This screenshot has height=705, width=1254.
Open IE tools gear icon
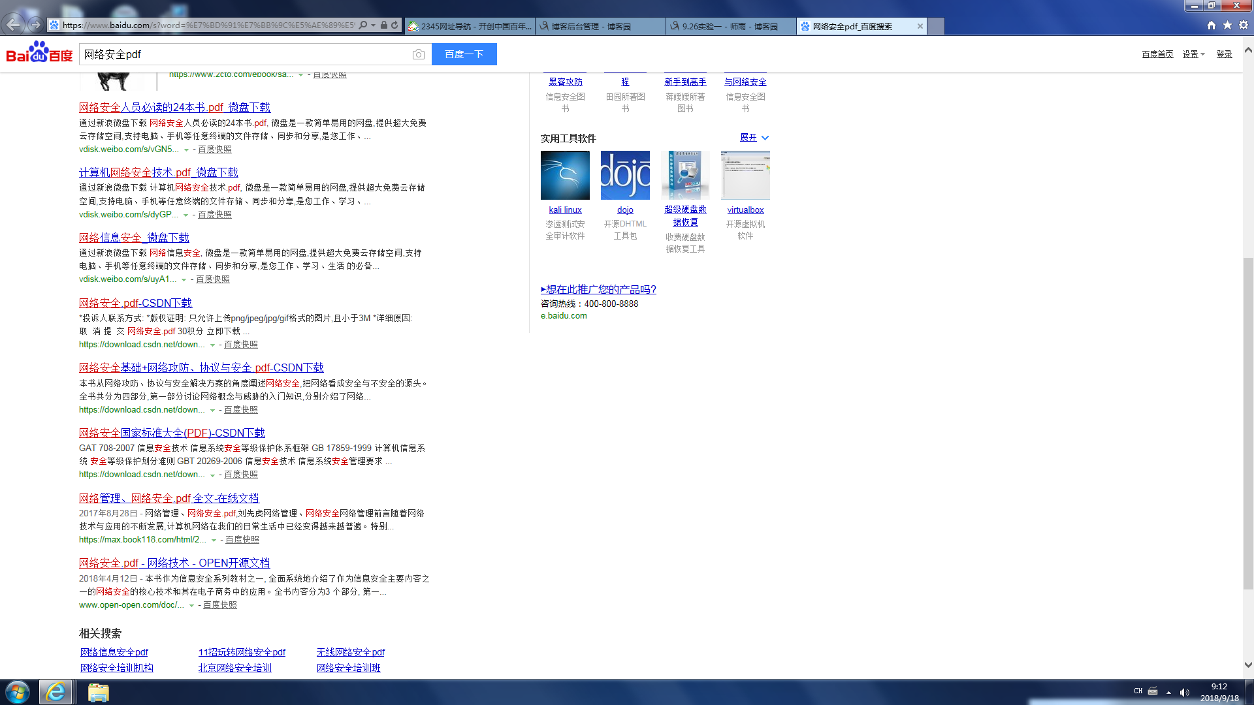point(1244,25)
